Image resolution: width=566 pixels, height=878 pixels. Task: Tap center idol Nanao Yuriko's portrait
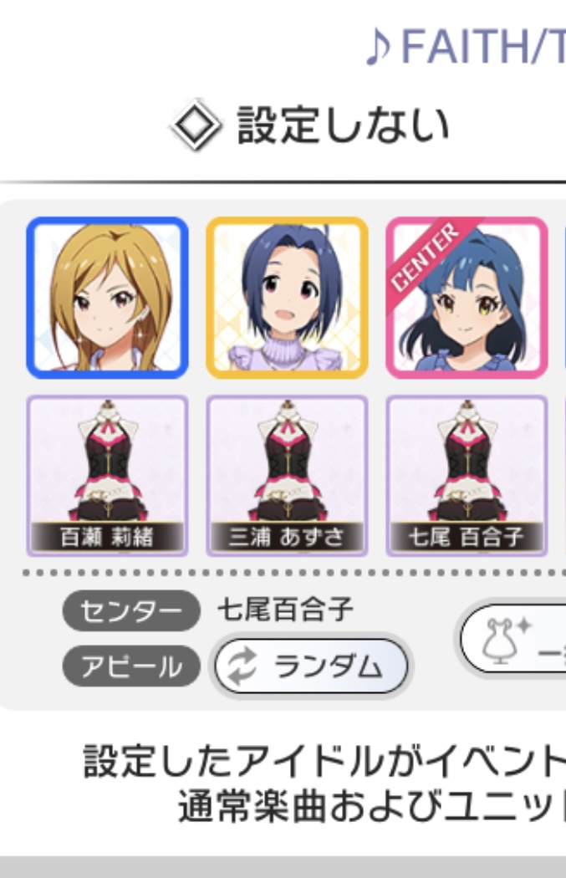click(x=467, y=298)
